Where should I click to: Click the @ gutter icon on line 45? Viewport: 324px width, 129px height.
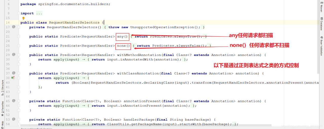click(x=14, y=101)
